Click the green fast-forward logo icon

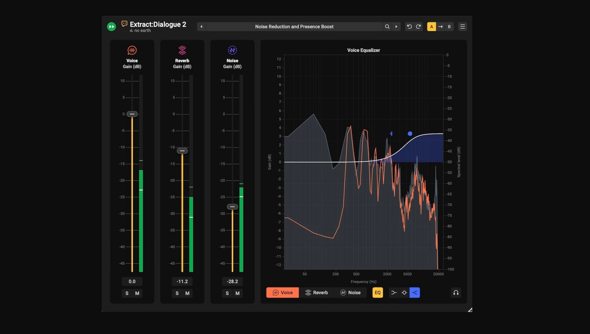[x=111, y=27]
